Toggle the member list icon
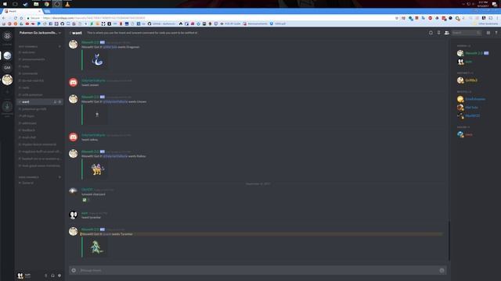Image resolution: width=501 pixels, height=281 pixels. coord(447,33)
